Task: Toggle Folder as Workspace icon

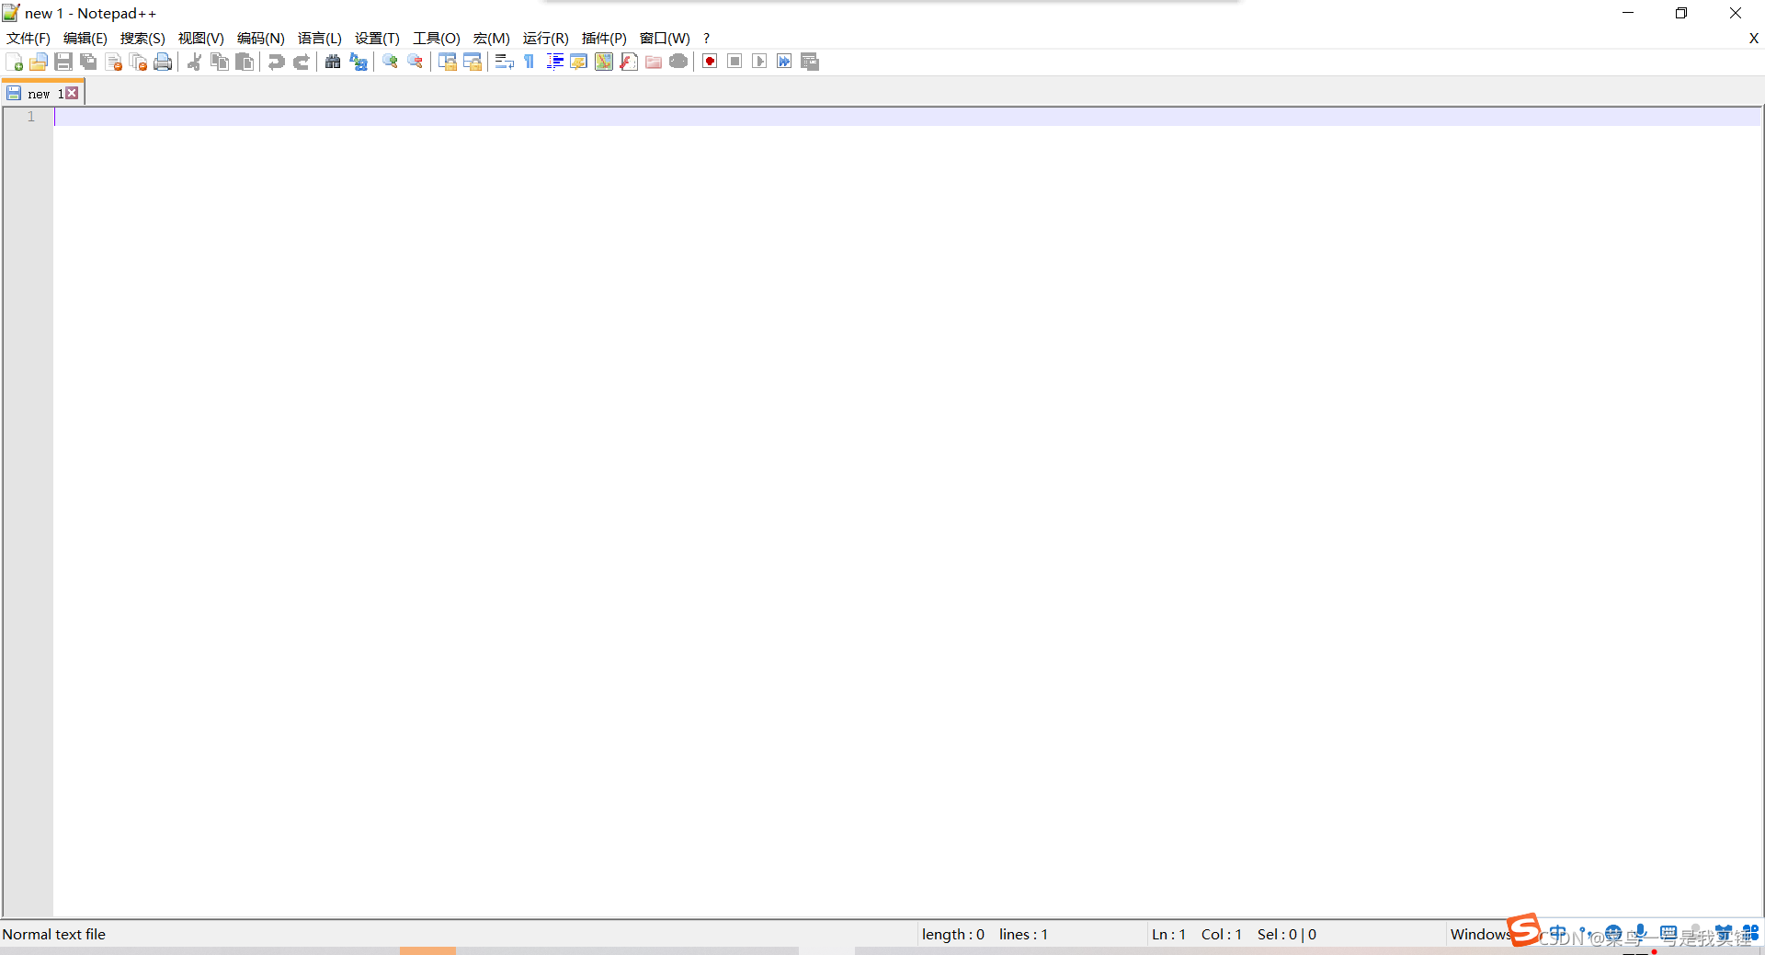Action: point(654,62)
